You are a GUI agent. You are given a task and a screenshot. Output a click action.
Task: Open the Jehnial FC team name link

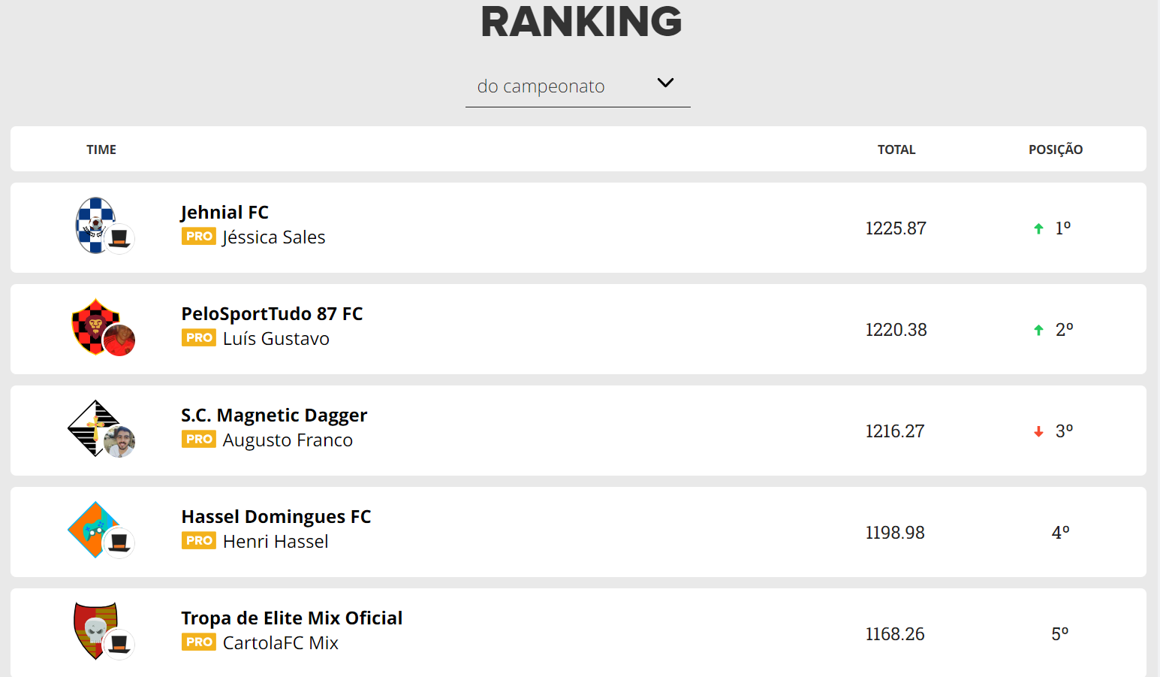click(224, 213)
